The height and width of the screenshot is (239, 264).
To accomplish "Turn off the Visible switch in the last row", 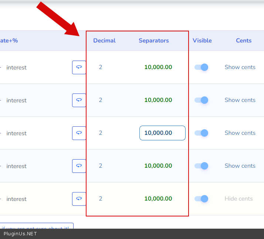I will (x=202, y=199).
